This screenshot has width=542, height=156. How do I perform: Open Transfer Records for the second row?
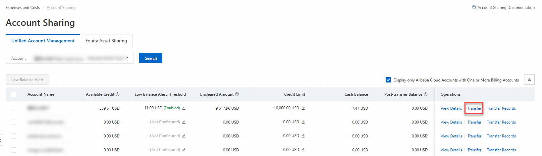click(501, 122)
